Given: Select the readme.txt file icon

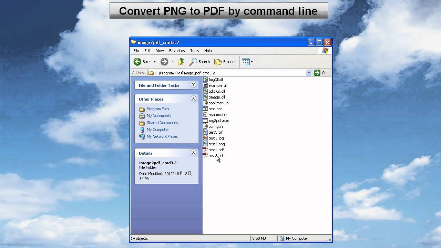Looking at the screenshot, I should coord(205,115).
